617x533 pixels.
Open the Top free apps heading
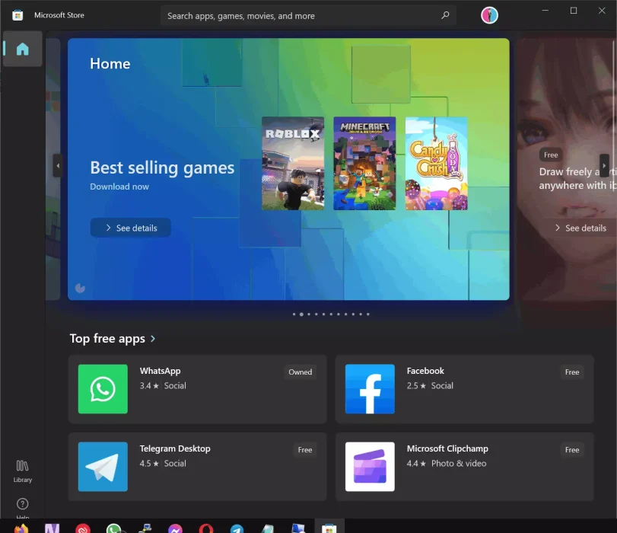point(107,338)
